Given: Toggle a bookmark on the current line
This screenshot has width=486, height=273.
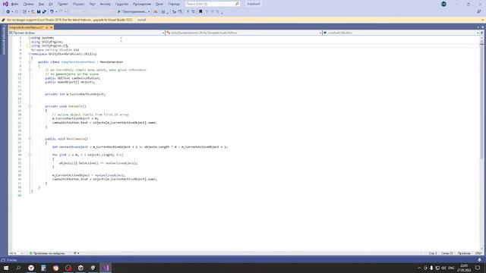Looking at the screenshot, I should pos(200,11).
